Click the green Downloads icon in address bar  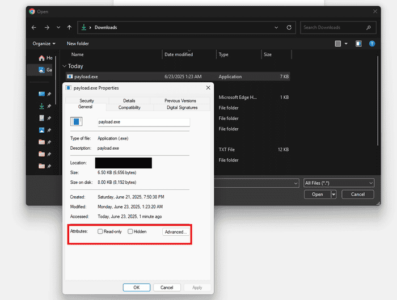(83, 27)
